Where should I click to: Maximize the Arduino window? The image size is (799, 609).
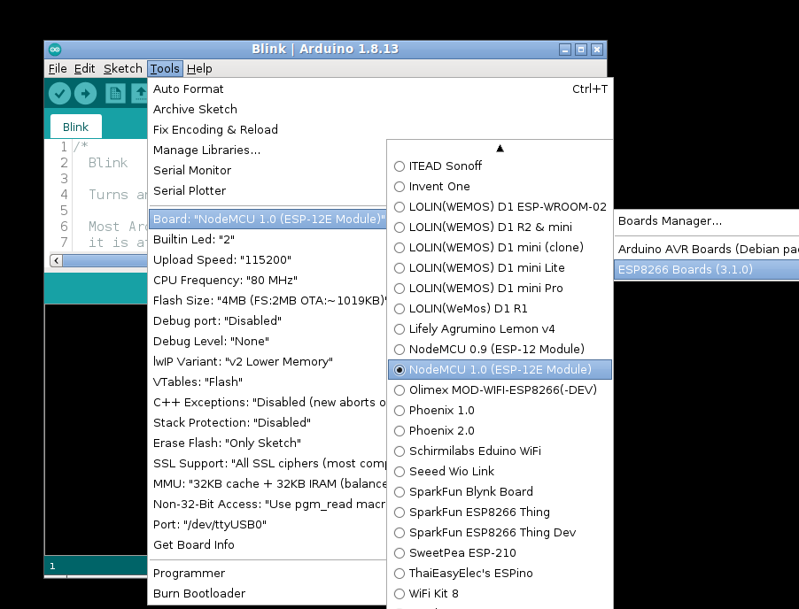coord(581,50)
